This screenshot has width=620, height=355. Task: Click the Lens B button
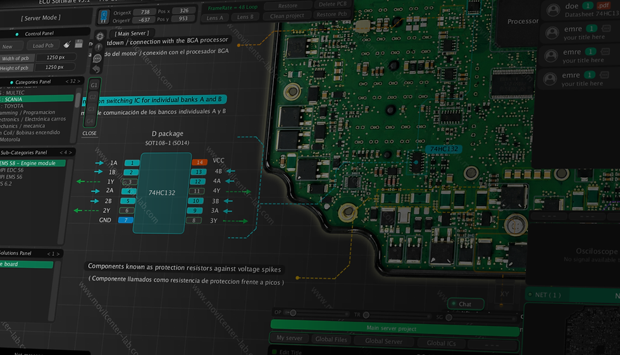[245, 16]
